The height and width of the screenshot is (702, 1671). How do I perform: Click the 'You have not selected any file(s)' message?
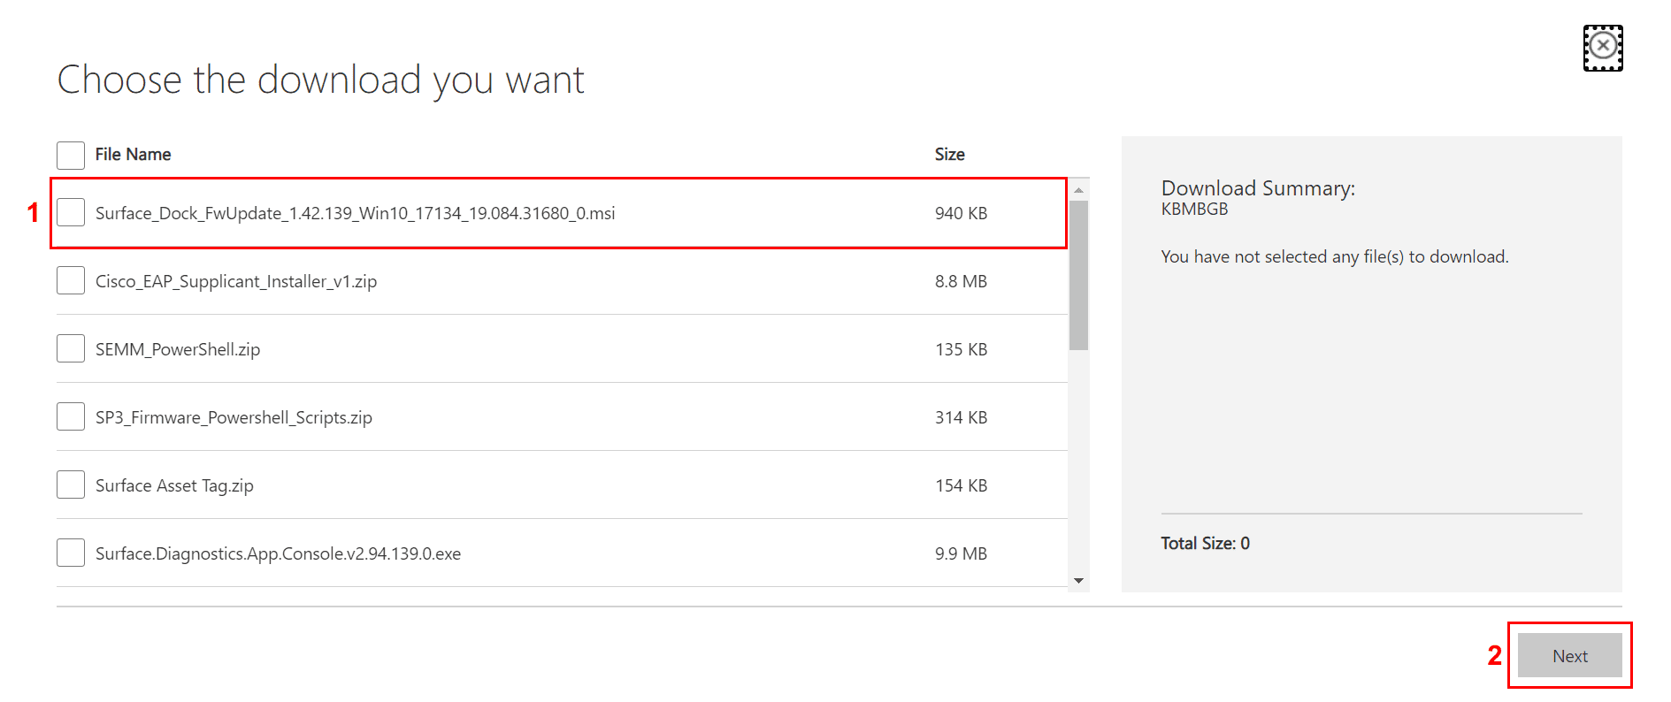pos(1335,257)
